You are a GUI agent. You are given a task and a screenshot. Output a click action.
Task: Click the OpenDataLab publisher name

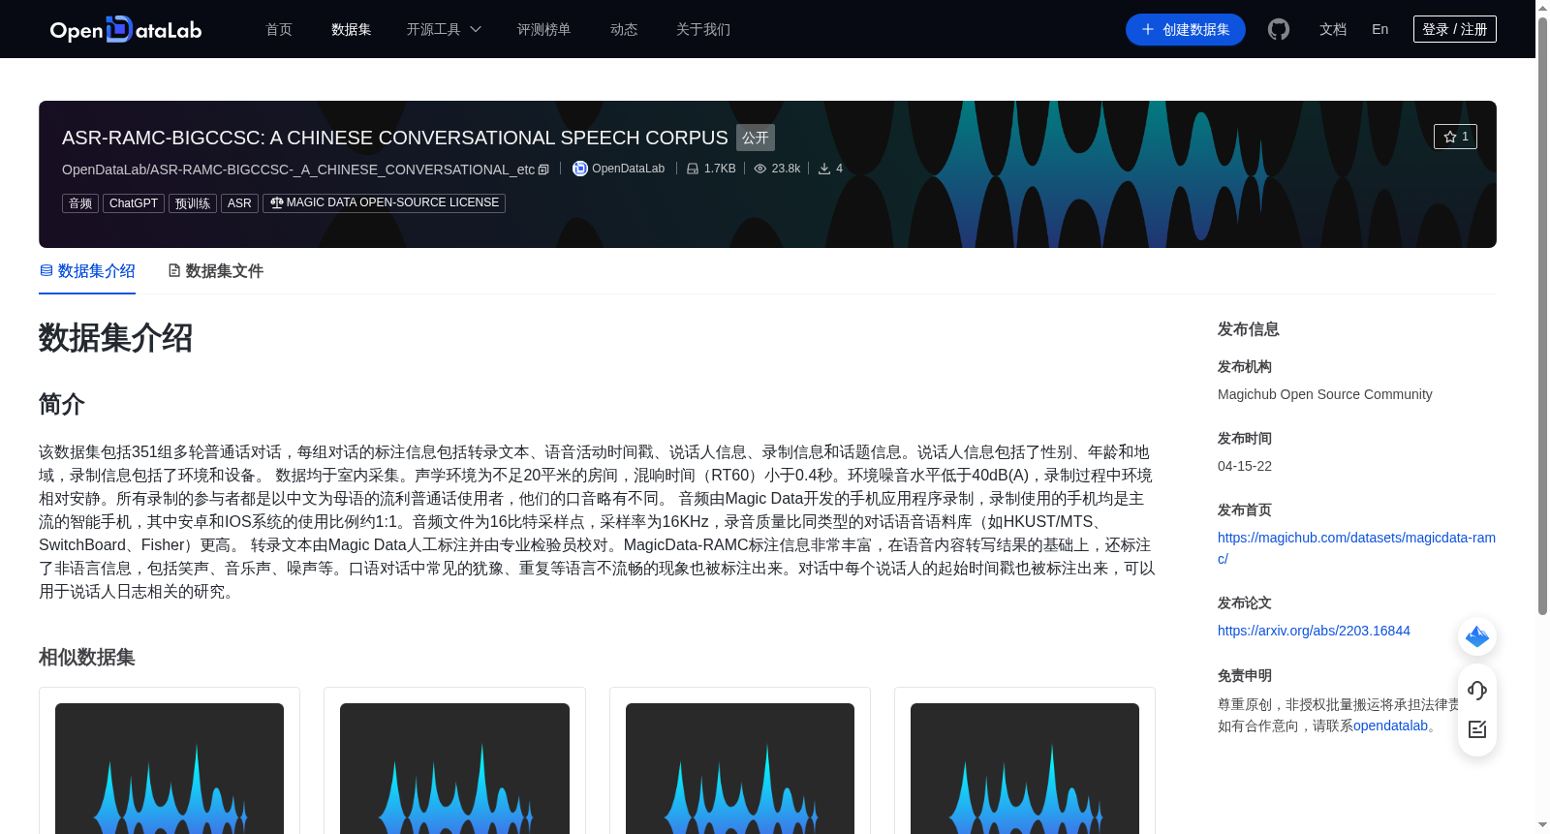628,169
